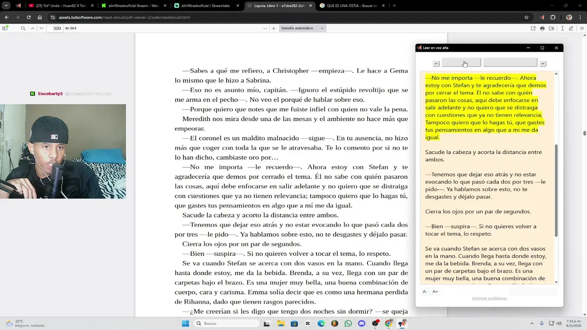587x330 pixels.
Task: Open File Explorer from the taskbar
Action: 281,324
